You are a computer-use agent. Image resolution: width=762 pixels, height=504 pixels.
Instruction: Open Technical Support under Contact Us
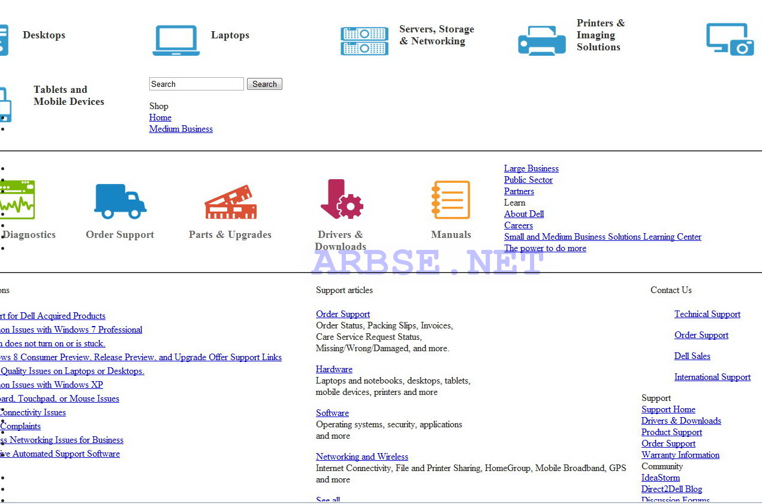(707, 314)
